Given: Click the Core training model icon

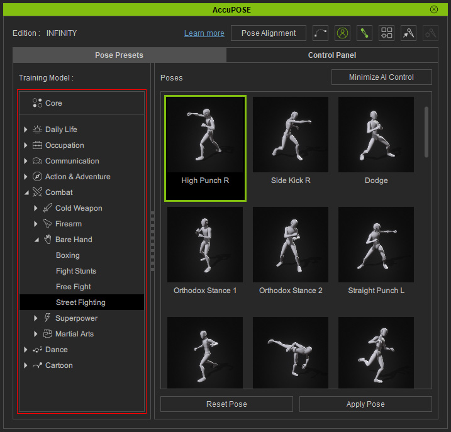Looking at the screenshot, I should click(37, 103).
